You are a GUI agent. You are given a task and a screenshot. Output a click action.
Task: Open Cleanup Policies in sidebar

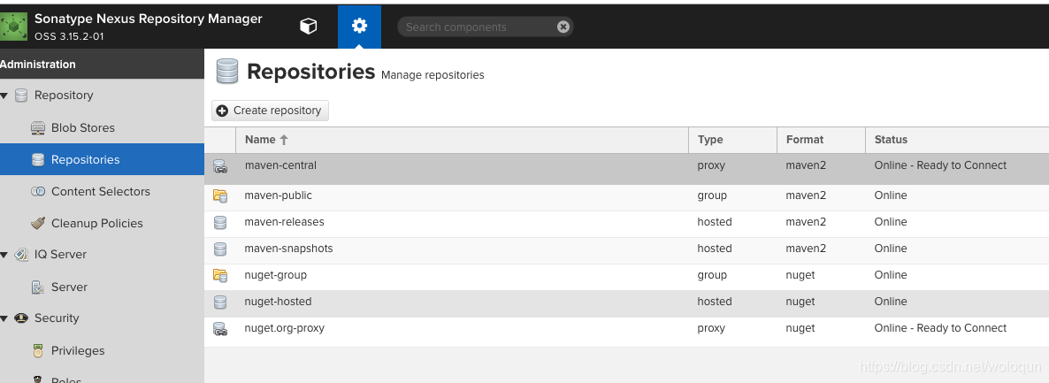[96, 223]
